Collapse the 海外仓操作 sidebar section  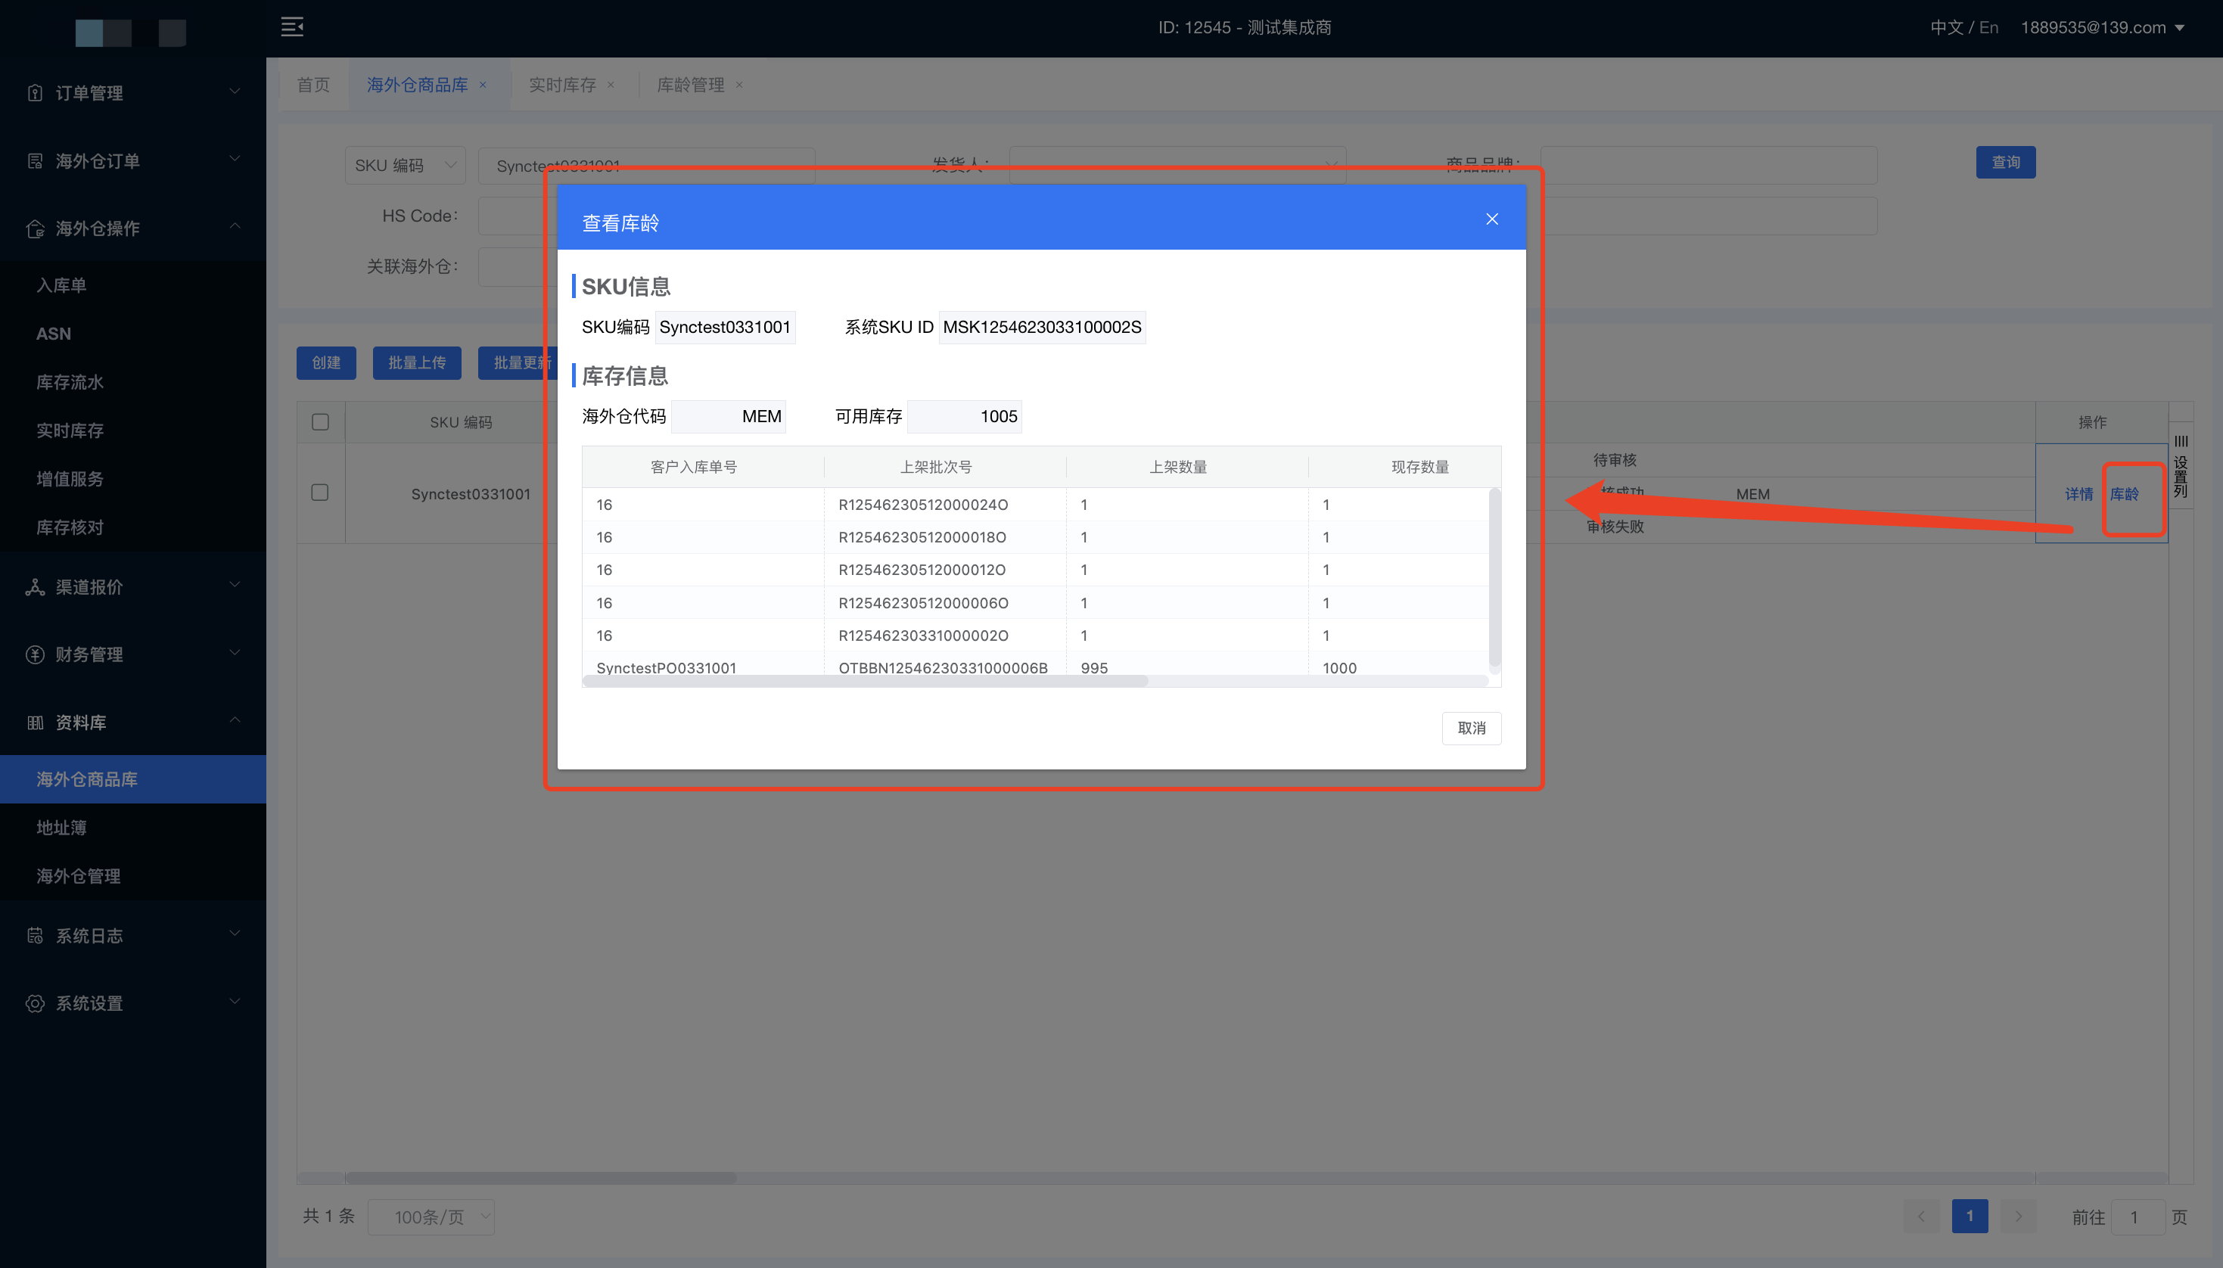(x=235, y=227)
